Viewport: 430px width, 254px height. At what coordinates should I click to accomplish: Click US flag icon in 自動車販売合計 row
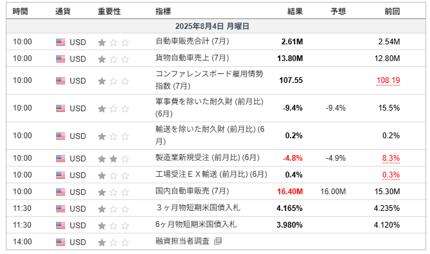point(61,42)
